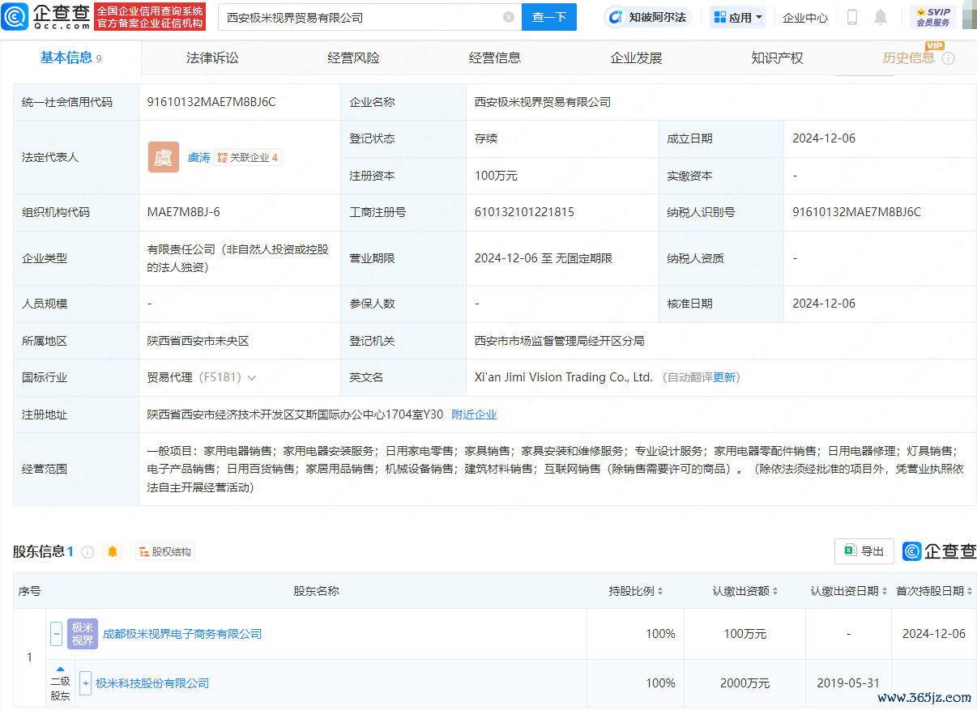Expand the 应用 apps dropdown
977x710 pixels.
coord(738,17)
